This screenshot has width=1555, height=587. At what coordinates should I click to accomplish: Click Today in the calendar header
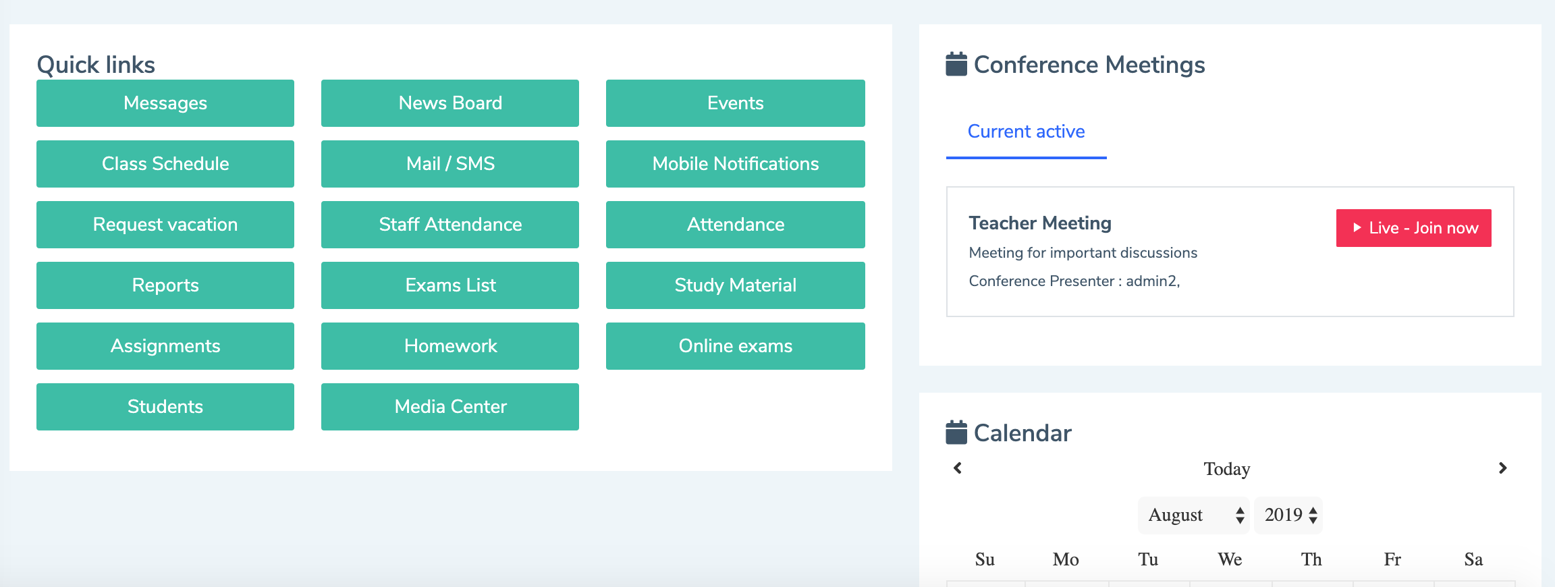(1226, 469)
